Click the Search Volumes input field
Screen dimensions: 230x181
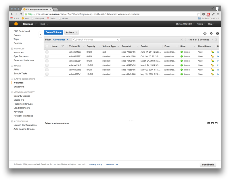96,40
